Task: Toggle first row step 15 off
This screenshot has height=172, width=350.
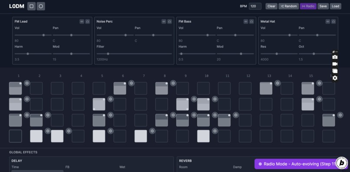Action: [308, 88]
